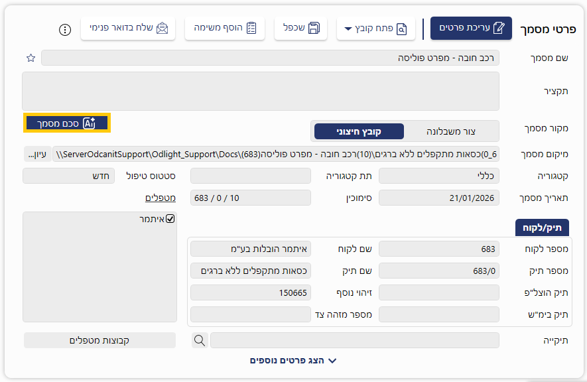Uncheck the איתמר handler checkbox
The height and width of the screenshot is (382, 587).
click(170, 219)
